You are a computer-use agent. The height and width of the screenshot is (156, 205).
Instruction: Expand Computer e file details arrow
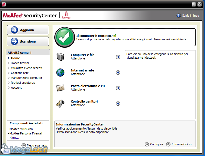118,57
